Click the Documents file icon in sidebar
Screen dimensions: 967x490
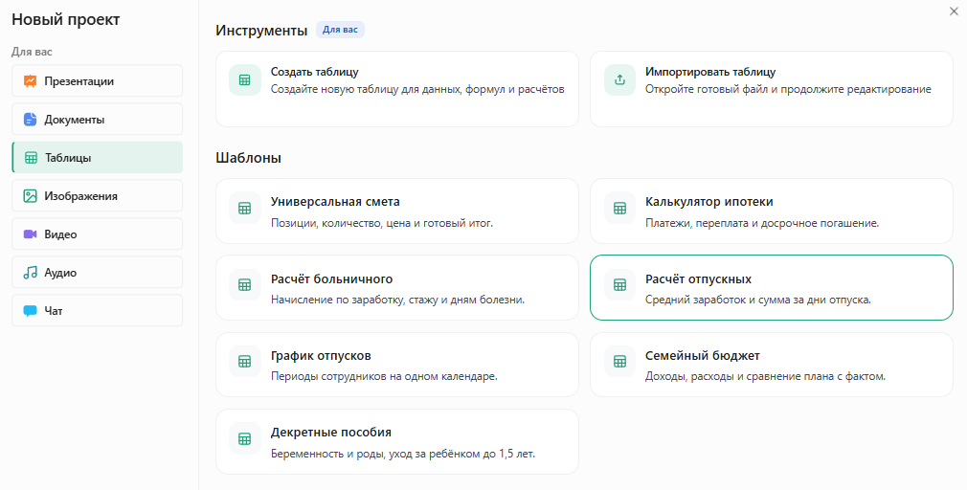coord(31,120)
